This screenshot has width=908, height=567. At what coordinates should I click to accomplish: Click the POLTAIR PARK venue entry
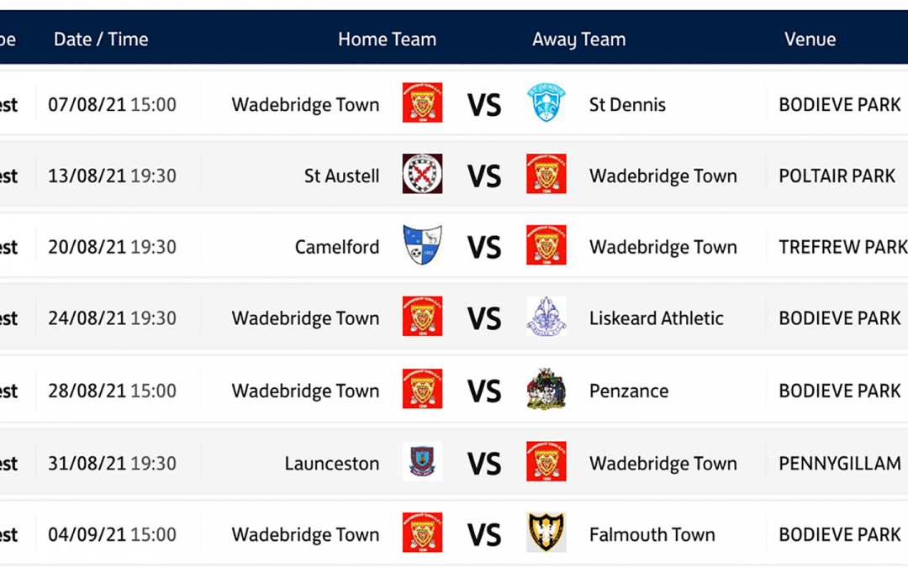coord(837,175)
